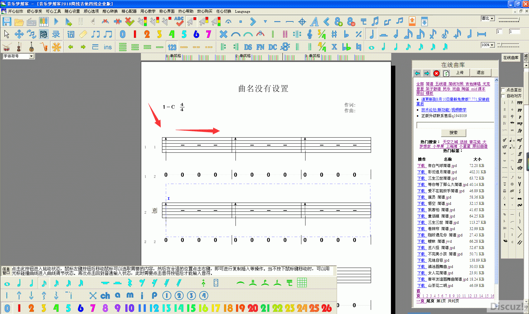
Task: Open the 开心创作 menu
Action: [x=16, y=11]
